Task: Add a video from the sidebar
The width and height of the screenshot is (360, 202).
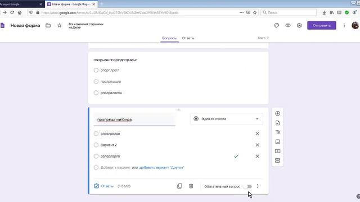Action: pos(277,151)
